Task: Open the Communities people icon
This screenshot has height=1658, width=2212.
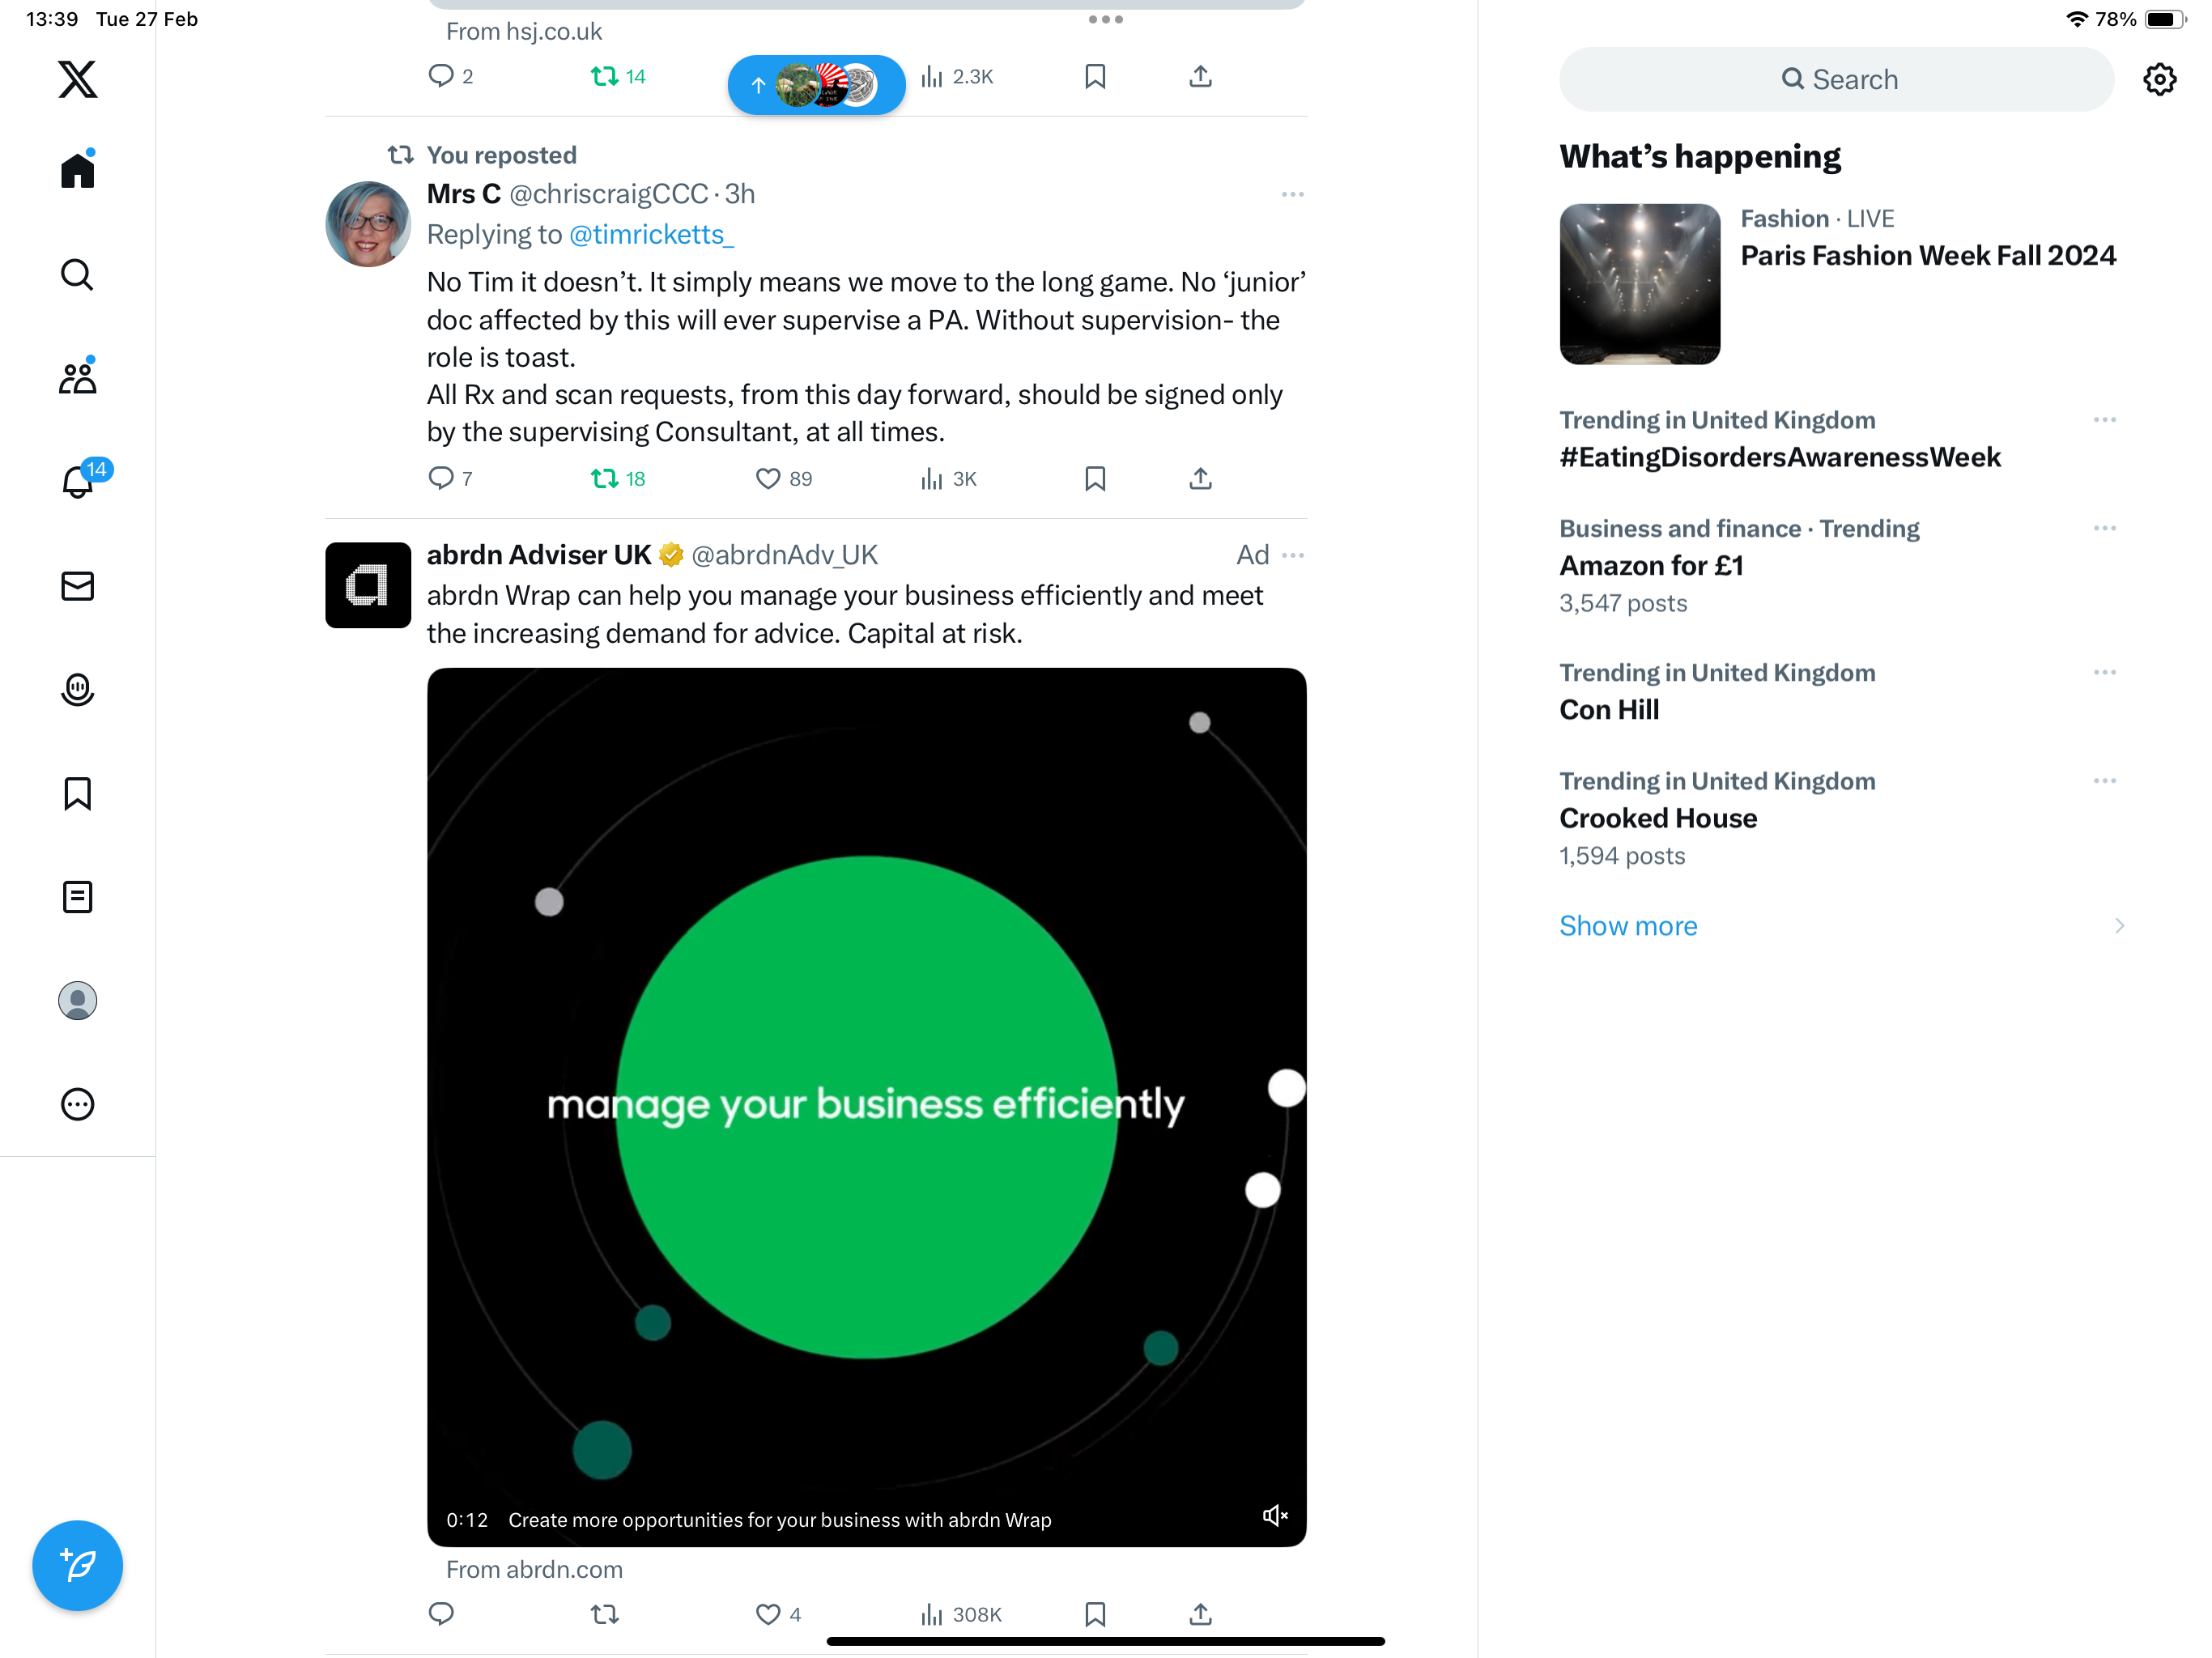Action: (x=77, y=377)
